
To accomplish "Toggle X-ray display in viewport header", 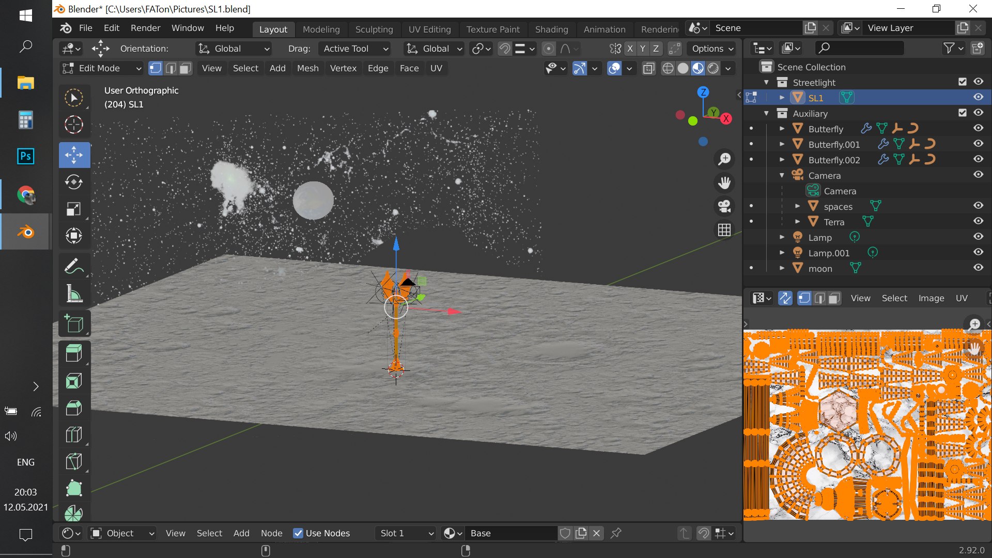I will click(x=649, y=68).
